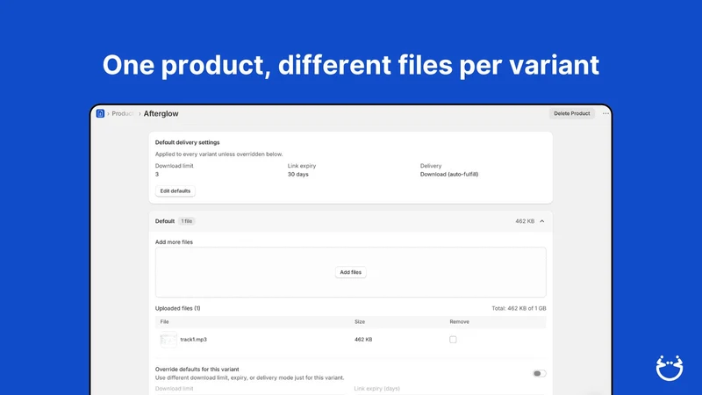702x395 pixels.
Task: Click the Download limit value 3
Action: point(157,174)
